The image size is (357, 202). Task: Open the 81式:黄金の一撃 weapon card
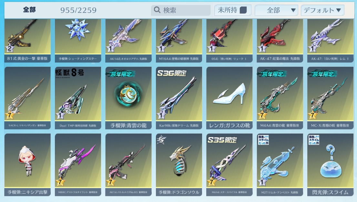[x=27, y=41]
